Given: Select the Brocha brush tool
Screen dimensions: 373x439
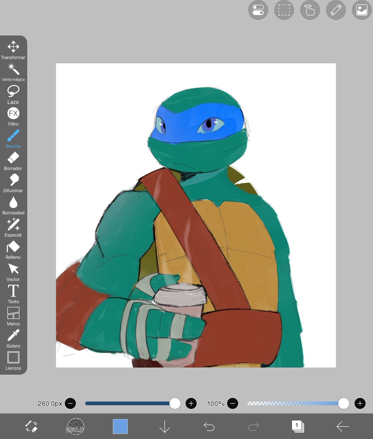Looking at the screenshot, I should pyautogui.click(x=13, y=139).
